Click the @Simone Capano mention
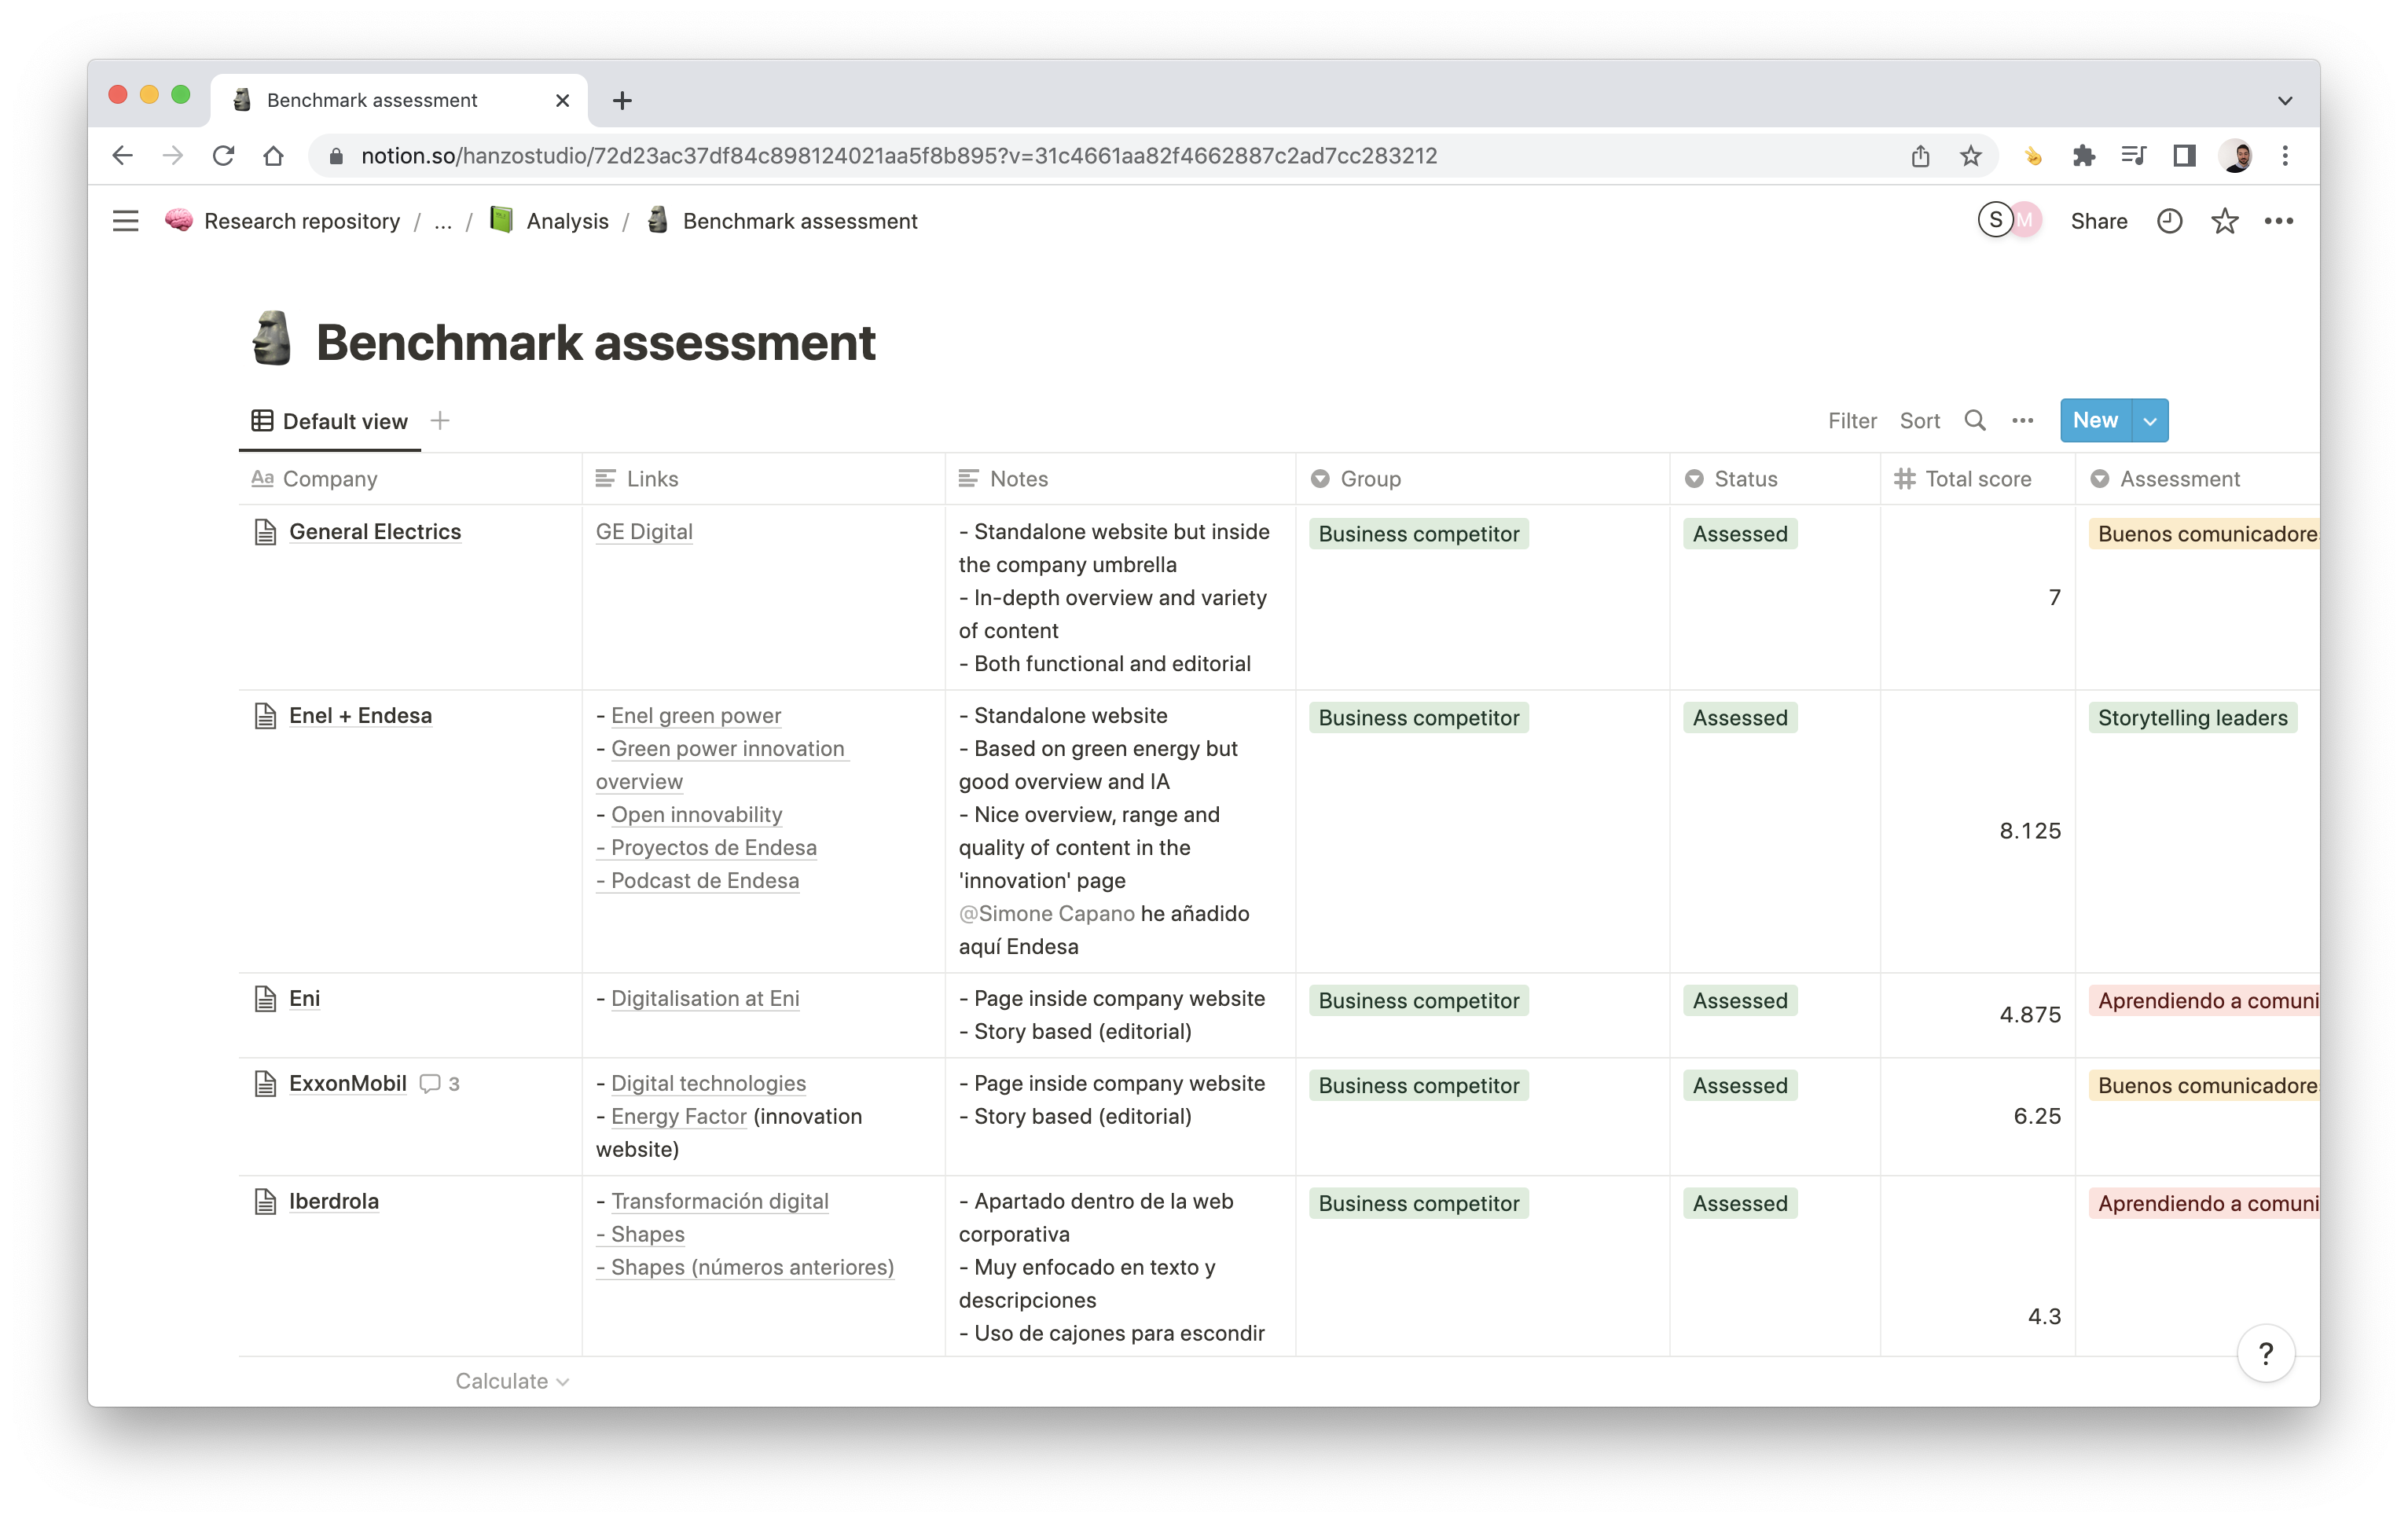2408x1523 pixels. (x=1047, y=914)
